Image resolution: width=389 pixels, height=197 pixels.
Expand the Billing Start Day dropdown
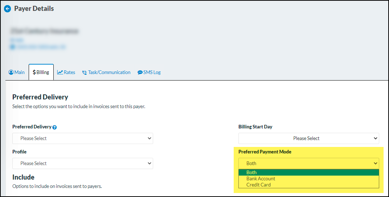coord(308,138)
